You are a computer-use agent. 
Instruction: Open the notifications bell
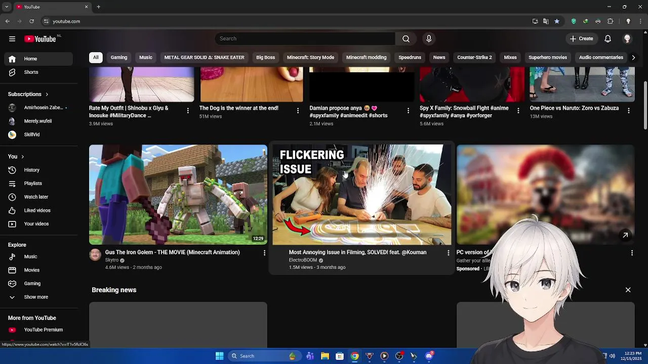pos(608,39)
